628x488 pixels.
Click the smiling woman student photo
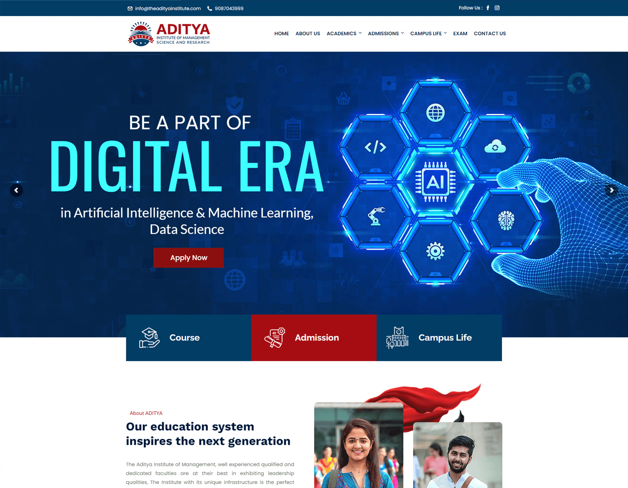(359, 445)
